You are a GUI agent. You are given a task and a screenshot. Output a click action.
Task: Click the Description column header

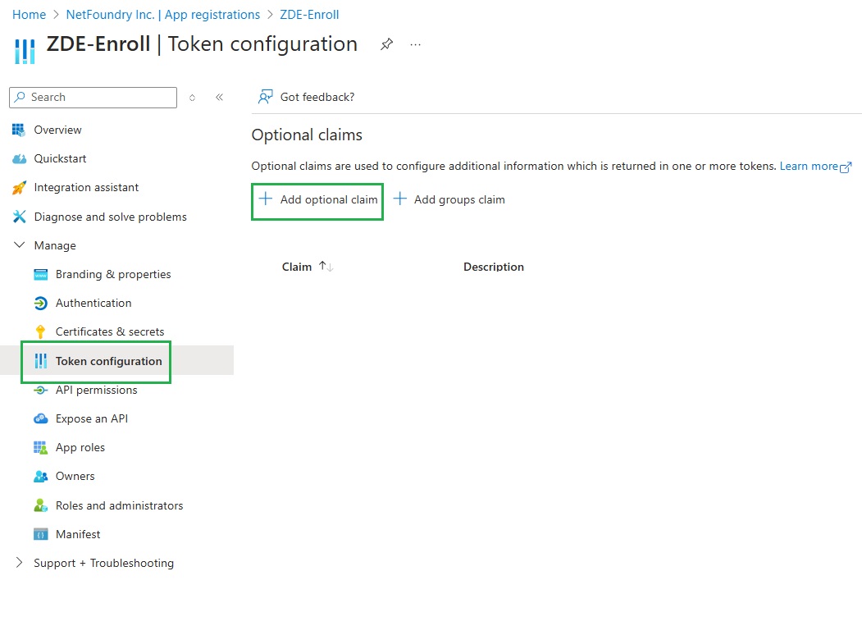(494, 267)
